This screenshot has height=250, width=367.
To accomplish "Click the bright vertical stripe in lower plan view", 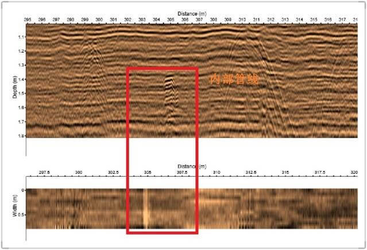I will click(x=145, y=209).
